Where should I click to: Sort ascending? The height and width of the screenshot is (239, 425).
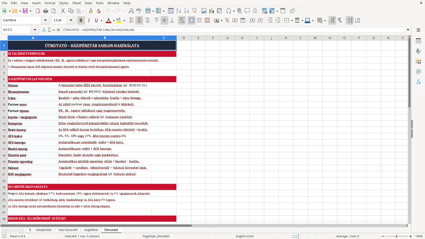tap(179, 11)
